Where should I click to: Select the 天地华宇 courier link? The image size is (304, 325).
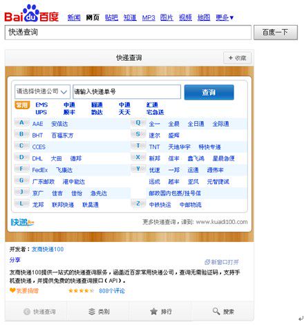pos(179,147)
